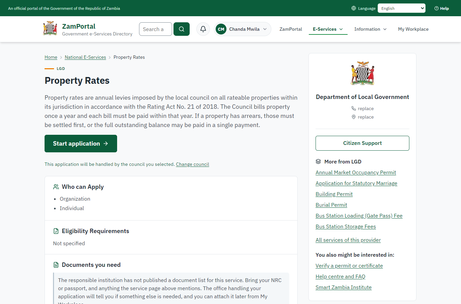Open Smart Zambia Institute link
The height and width of the screenshot is (304, 461).
click(x=344, y=287)
